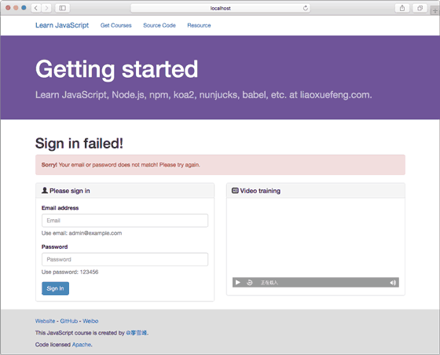Click the 'Use password: 123456' hint
Image resolution: width=440 pixels, height=355 pixels.
[70, 272]
